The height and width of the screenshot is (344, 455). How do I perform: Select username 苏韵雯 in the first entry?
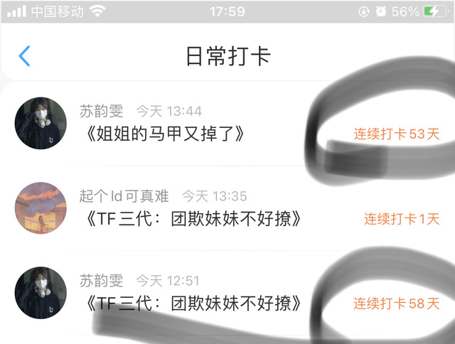(x=101, y=111)
